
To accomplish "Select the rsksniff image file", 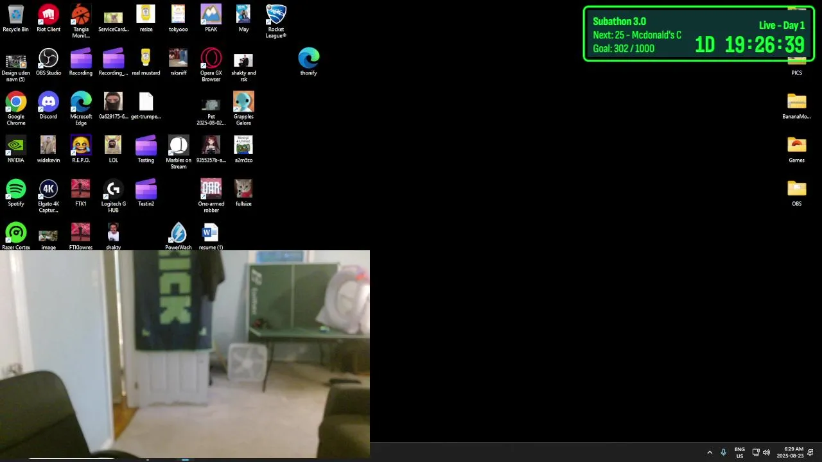I will (179, 62).
